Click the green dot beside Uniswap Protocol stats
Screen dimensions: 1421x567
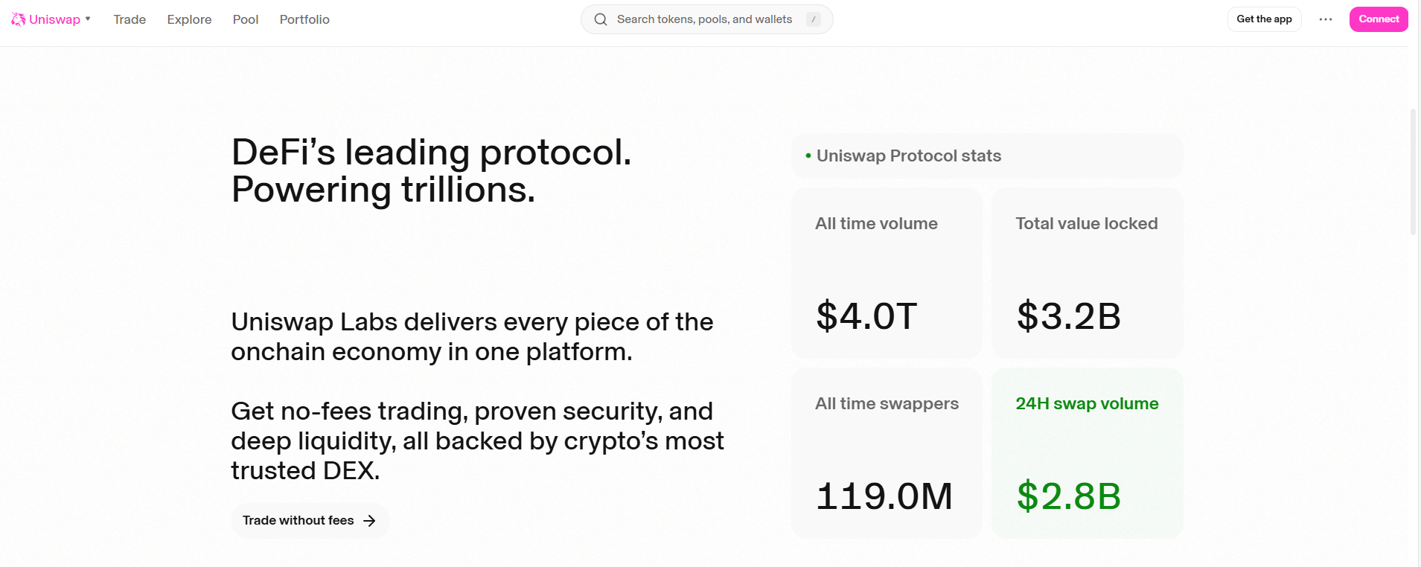tap(808, 156)
